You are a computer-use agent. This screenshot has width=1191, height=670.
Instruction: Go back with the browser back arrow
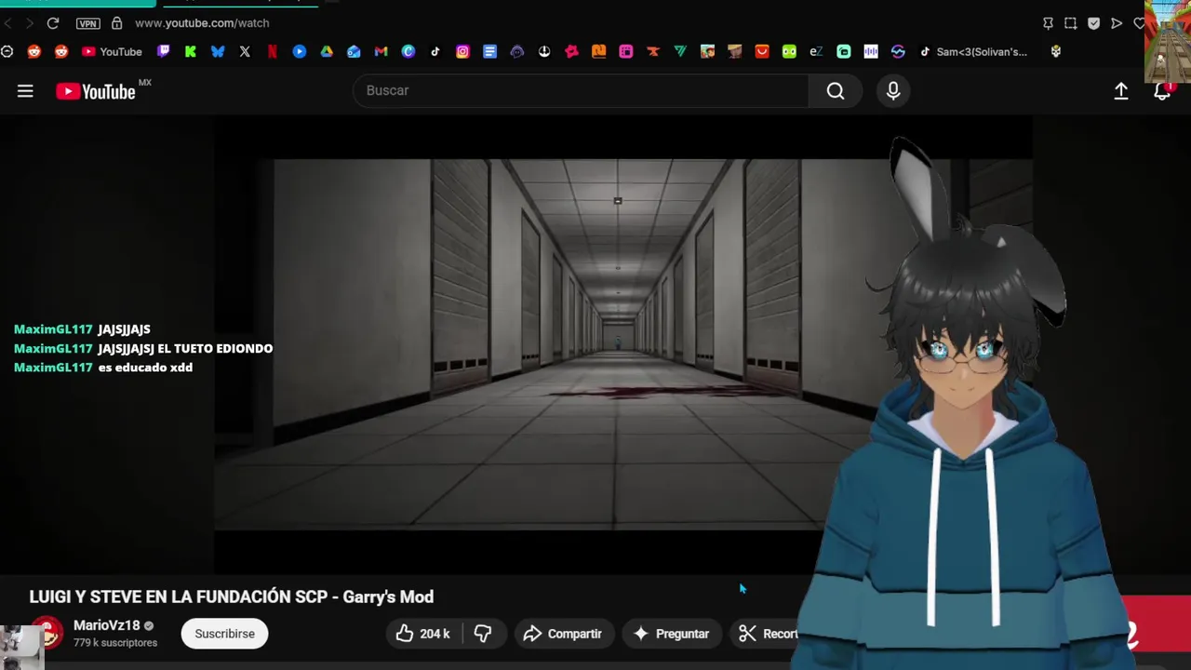pos(7,22)
